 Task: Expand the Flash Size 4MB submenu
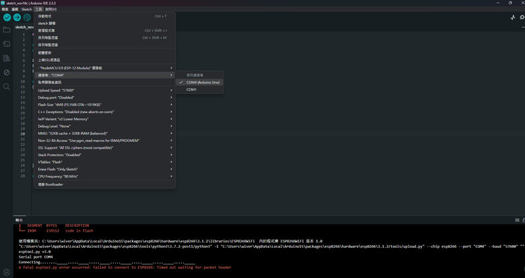pos(105,105)
